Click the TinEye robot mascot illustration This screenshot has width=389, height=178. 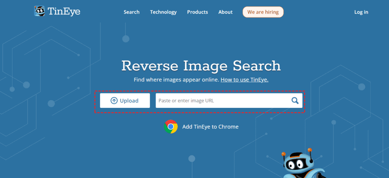pyautogui.click(x=304, y=163)
